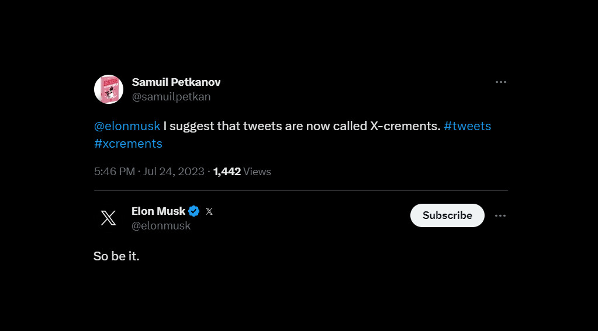This screenshot has width=598, height=331.
Task: Click the Views label
Action: tap(257, 172)
